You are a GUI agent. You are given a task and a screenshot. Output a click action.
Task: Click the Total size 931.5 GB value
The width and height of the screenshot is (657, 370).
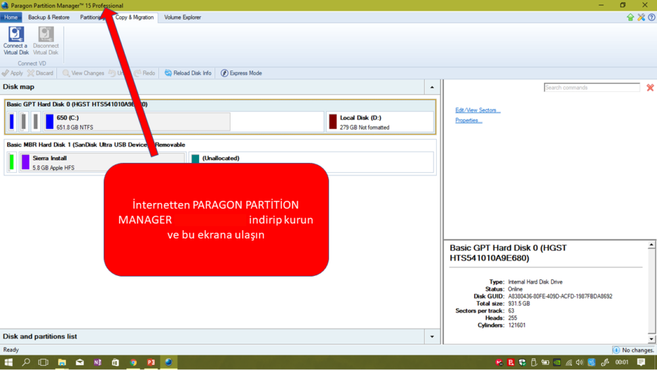click(x=519, y=304)
